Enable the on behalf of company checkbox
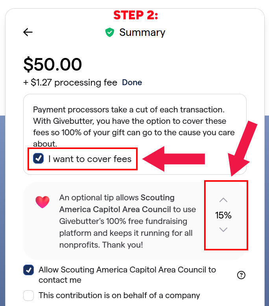Viewport: 269px width, 306px height. 28,295
